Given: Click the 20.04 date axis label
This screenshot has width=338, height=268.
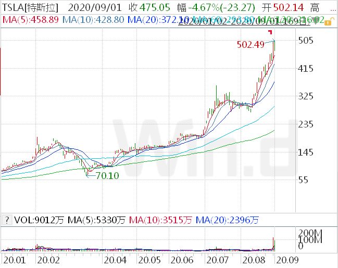Looking at the screenshot, I should 115,260.
